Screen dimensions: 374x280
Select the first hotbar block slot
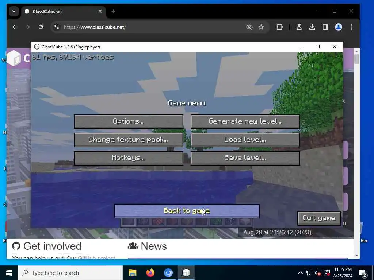(x=129, y=222)
